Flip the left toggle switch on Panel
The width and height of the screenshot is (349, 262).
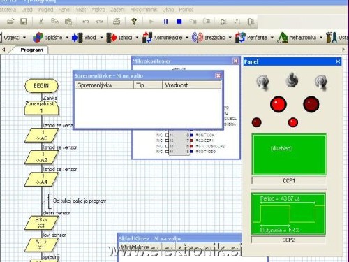tap(262, 82)
